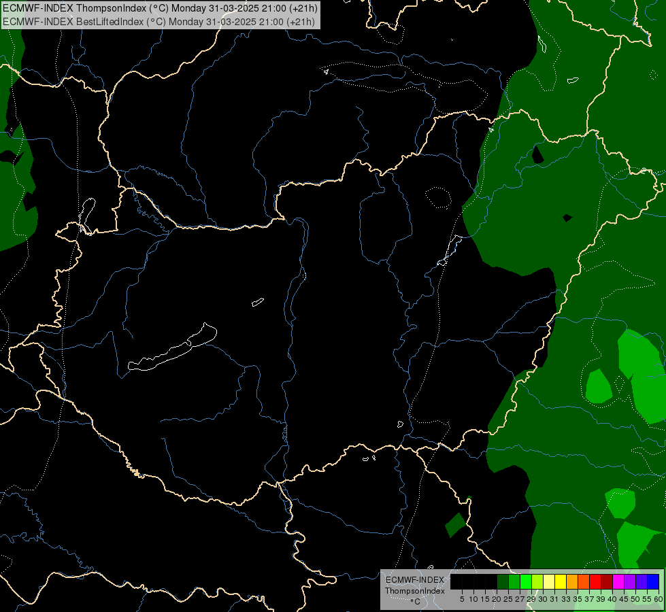Click the legend scale value 39
666x612 pixels.
(x=601, y=599)
